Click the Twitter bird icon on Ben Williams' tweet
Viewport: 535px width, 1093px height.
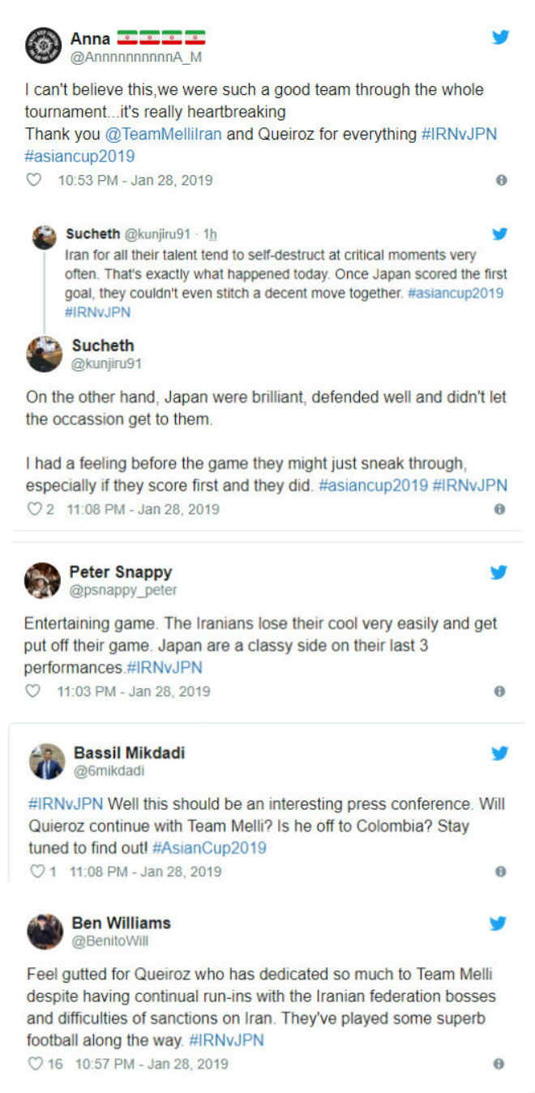[499, 923]
